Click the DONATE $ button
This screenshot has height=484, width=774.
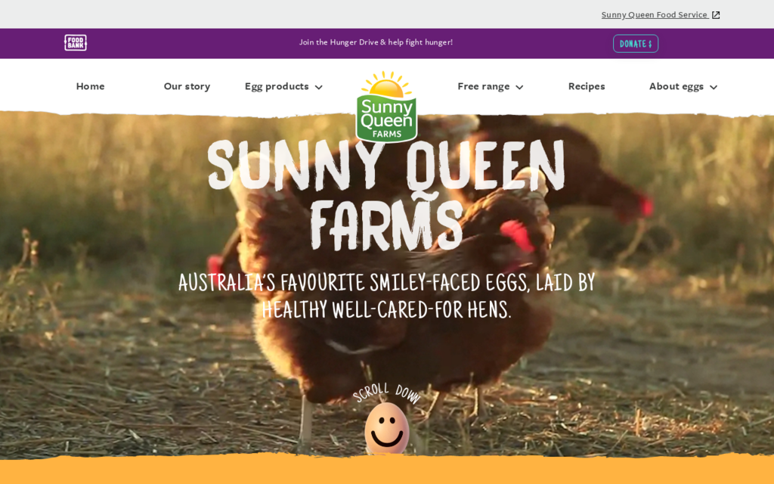click(x=635, y=43)
